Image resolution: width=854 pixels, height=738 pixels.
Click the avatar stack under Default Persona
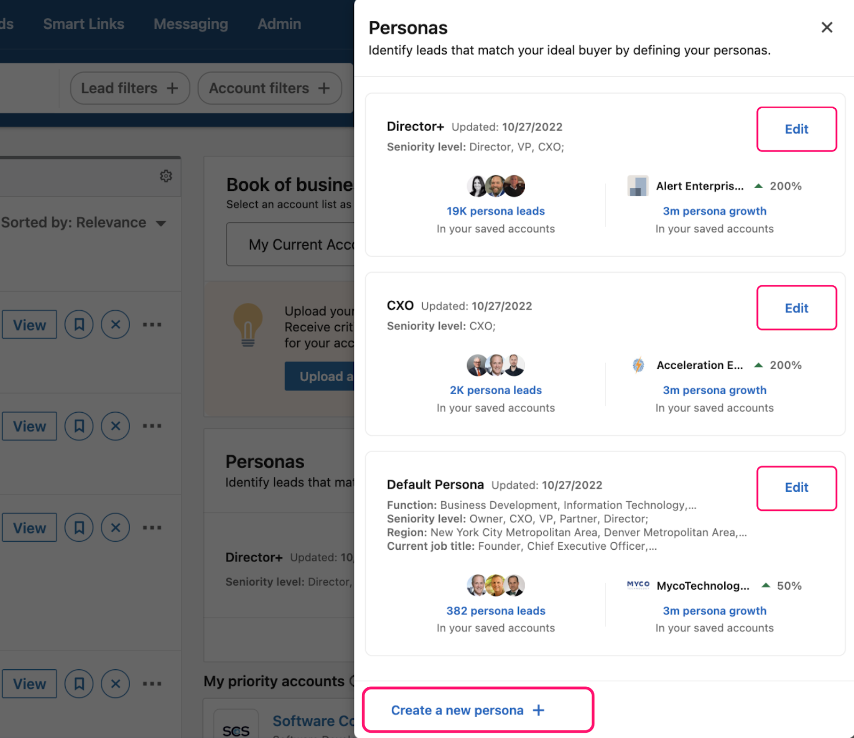pos(495,585)
